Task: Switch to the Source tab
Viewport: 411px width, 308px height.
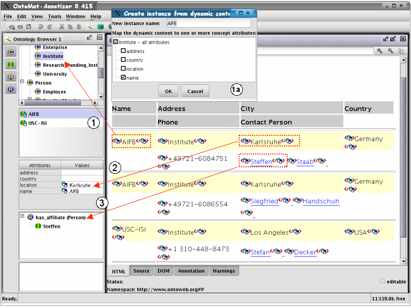Action: click(141, 271)
